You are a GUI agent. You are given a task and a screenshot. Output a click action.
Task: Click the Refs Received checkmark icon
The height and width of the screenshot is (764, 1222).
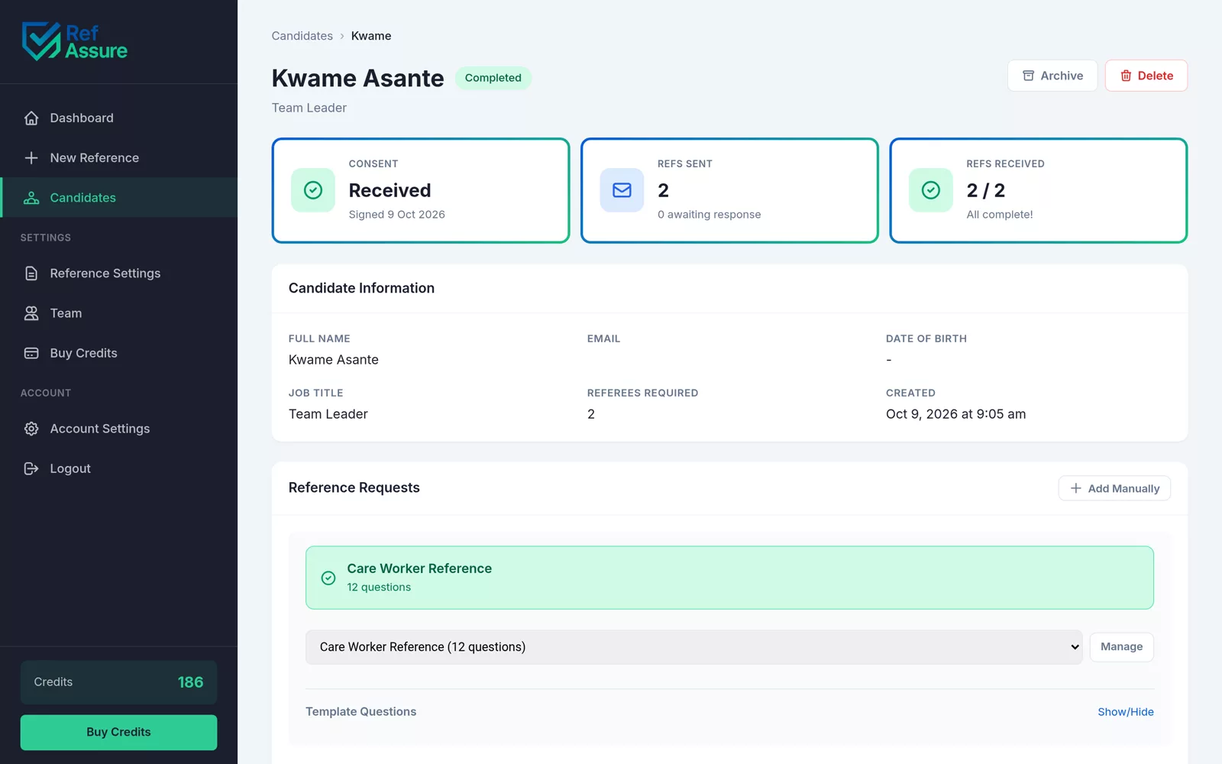point(931,190)
